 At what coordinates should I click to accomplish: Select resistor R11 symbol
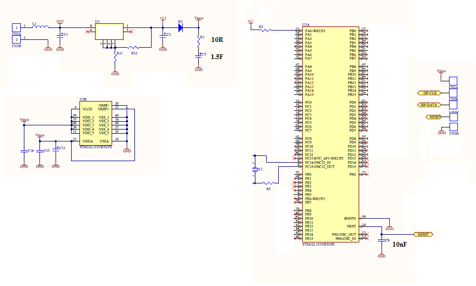(x=115, y=56)
